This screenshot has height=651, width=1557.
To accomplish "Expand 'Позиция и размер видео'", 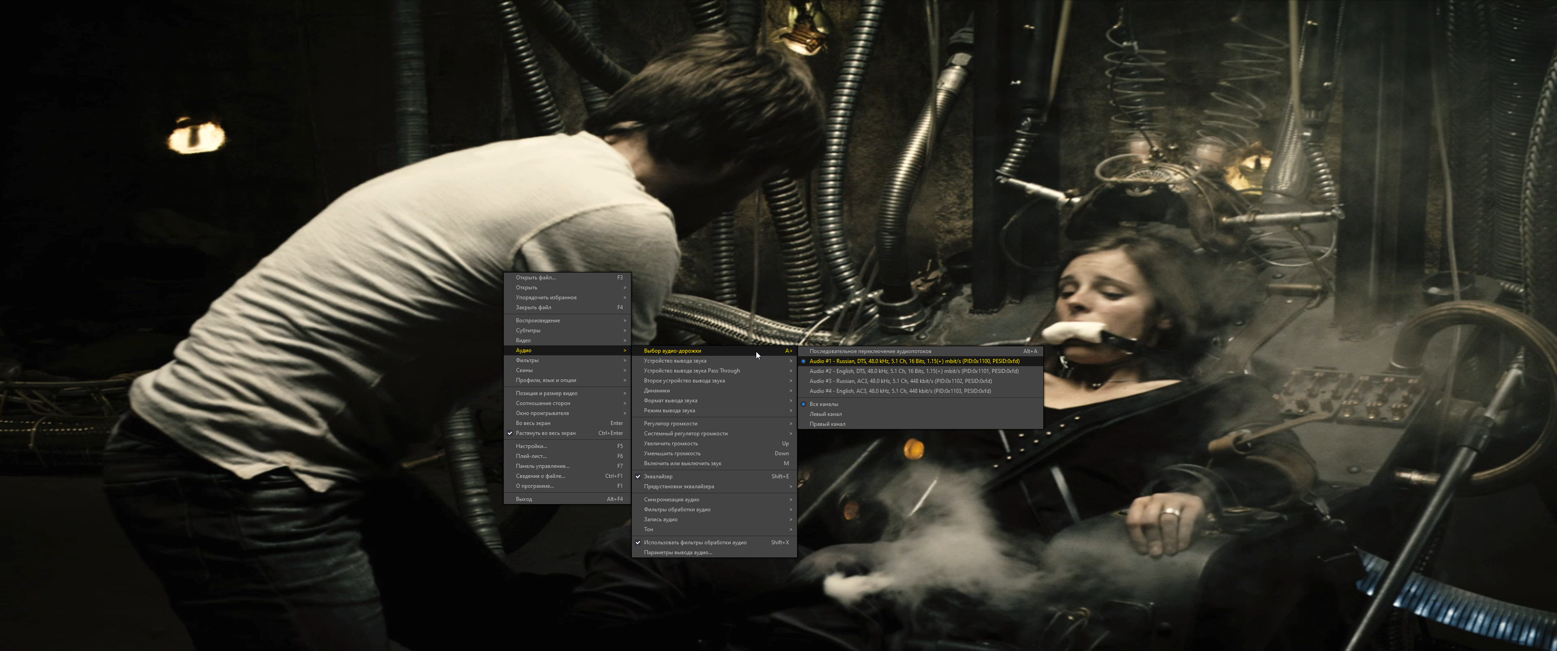I will [x=567, y=393].
